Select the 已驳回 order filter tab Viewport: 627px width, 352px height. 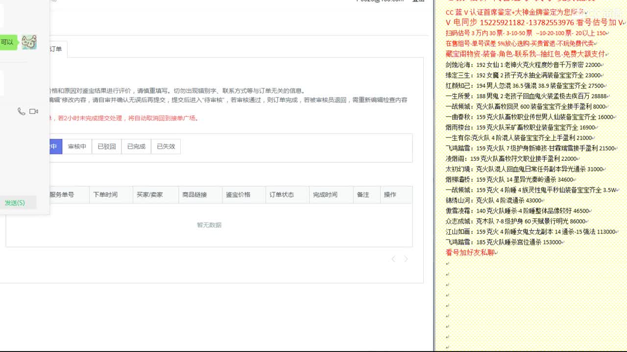tap(106, 146)
